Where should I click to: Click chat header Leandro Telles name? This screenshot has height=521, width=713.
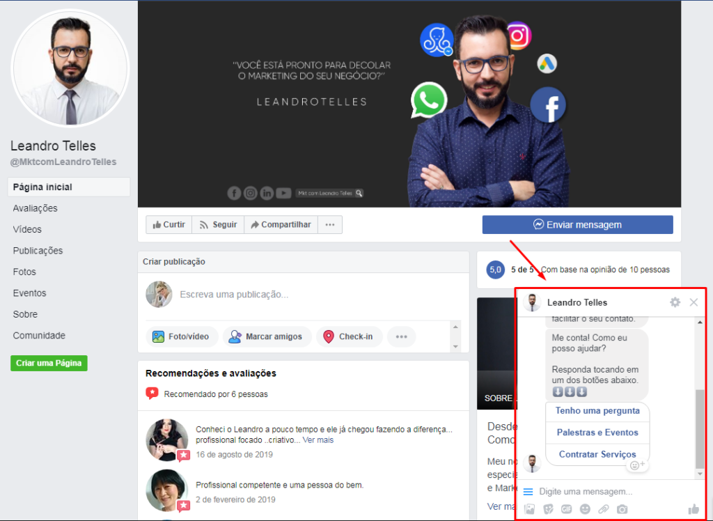[x=577, y=302]
